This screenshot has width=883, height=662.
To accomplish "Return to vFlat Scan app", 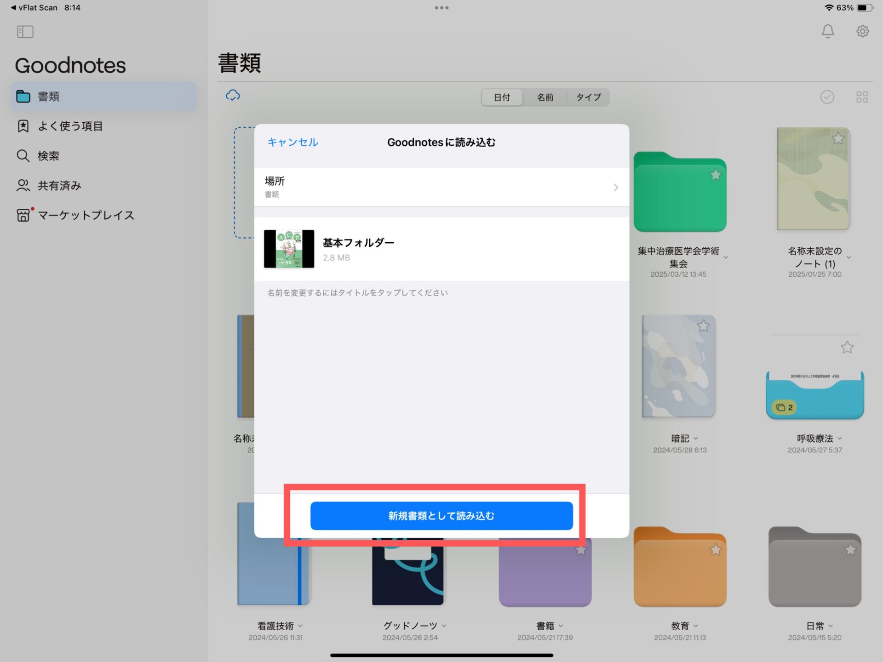I will (34, 7).
